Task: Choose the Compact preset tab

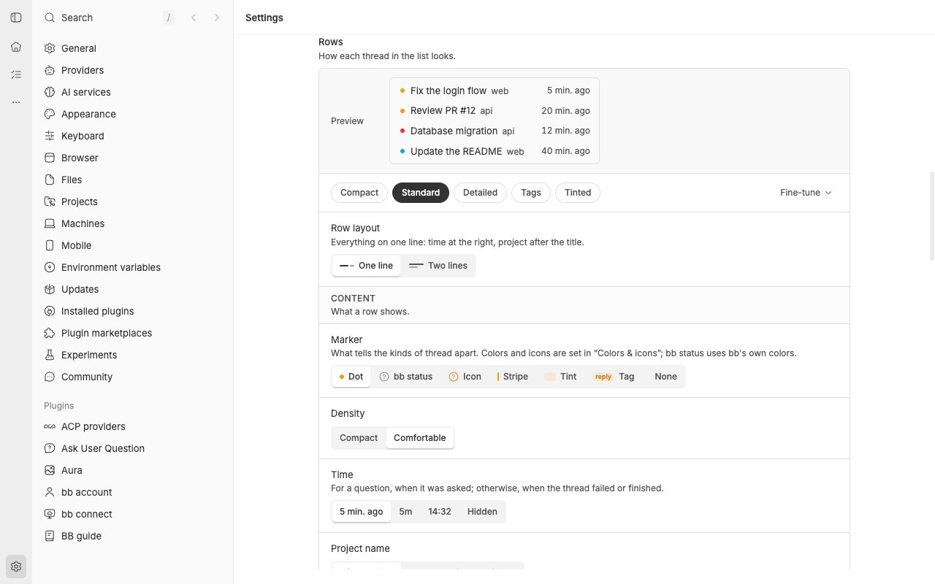Action: (359, 193)
